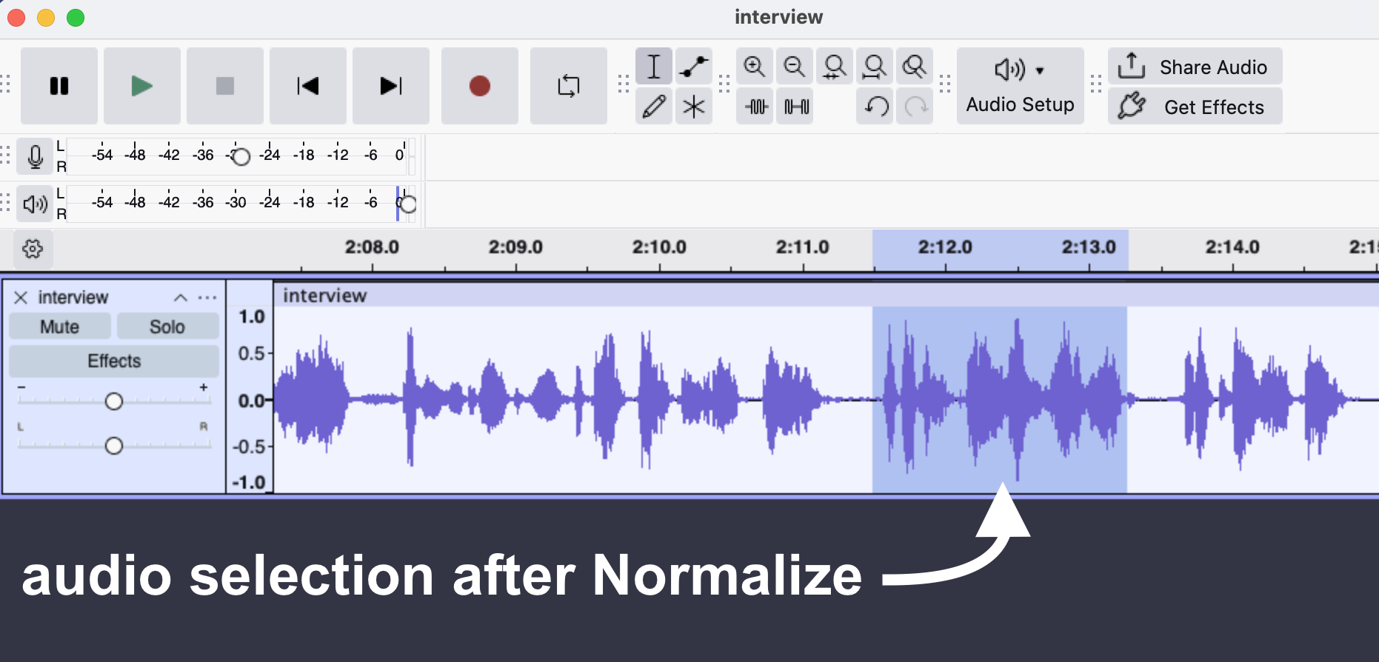Stop playback with the Stop button
This screenshot has height=662, width=1379.
click(225, 86)
